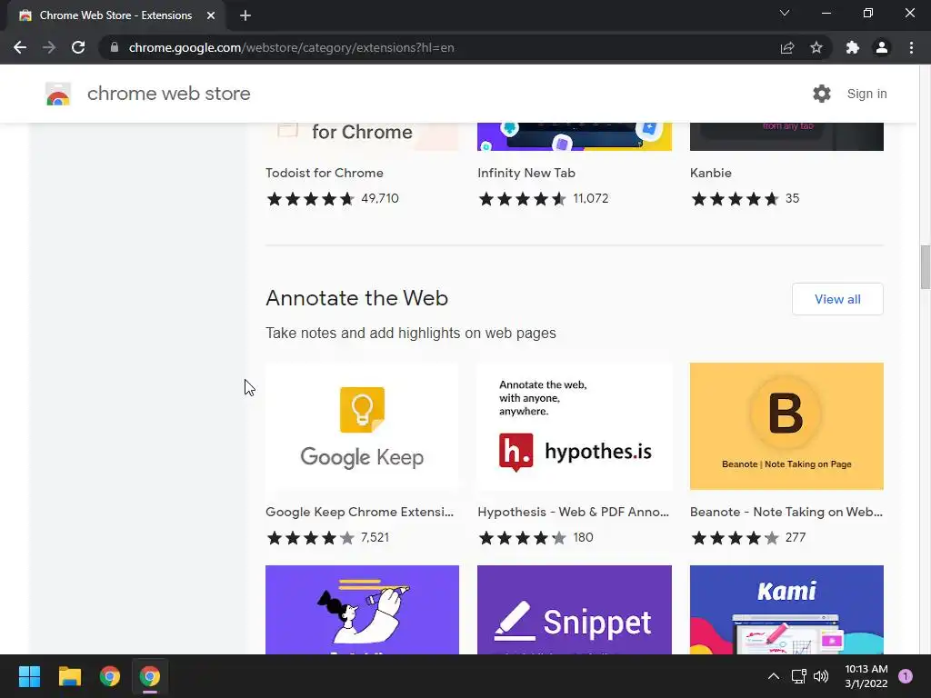Screen dimensions: 931x698
Task: Open the Kami extension thumbnail
Action: pyautogui.click(x=786, y=610)
